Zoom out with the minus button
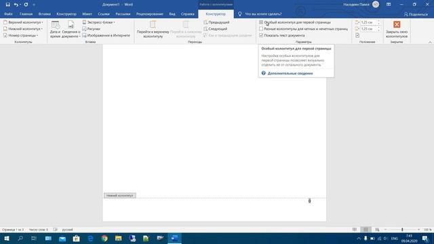 point(385,230)
